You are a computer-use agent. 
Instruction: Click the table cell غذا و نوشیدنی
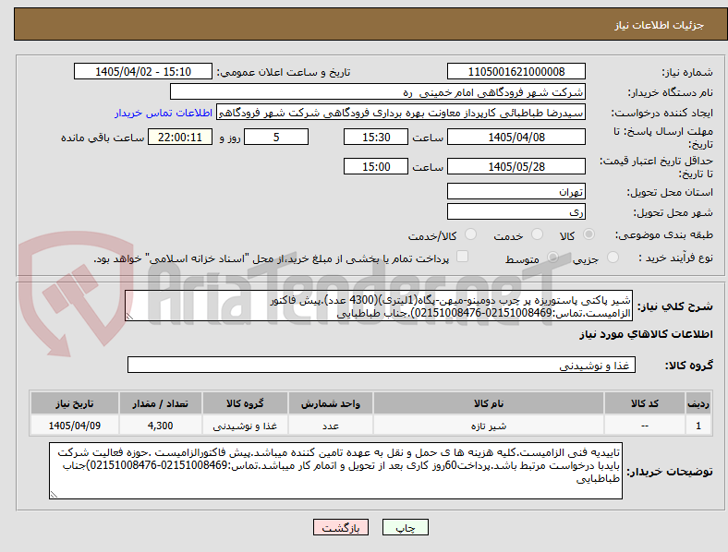click(x=245, y=426)
